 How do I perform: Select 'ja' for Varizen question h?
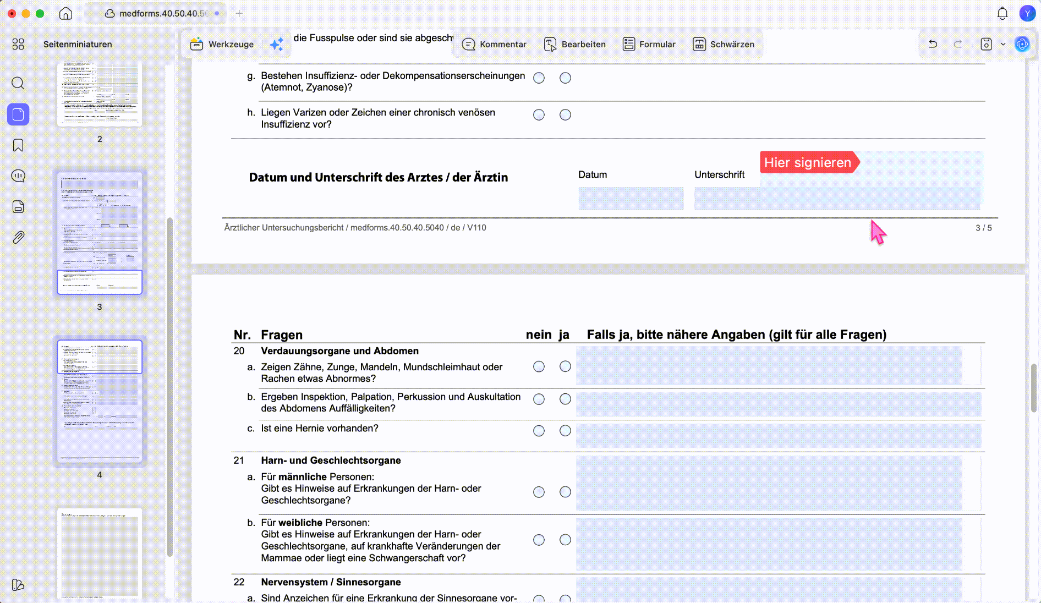point(565,114)
